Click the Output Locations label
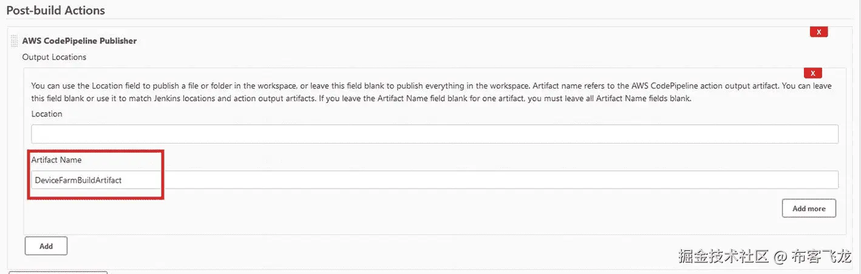Viewport: 861px width, 274px height. 54,57
